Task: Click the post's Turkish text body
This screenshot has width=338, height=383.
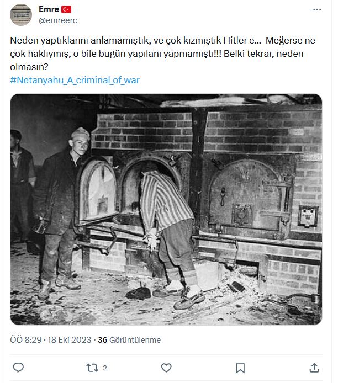Action: 162,54
